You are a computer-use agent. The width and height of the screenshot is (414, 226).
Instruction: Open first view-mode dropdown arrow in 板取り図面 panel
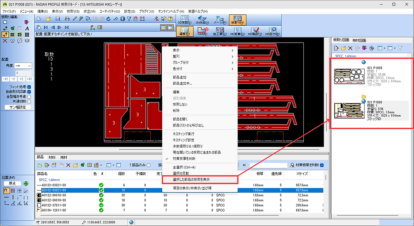385,48
